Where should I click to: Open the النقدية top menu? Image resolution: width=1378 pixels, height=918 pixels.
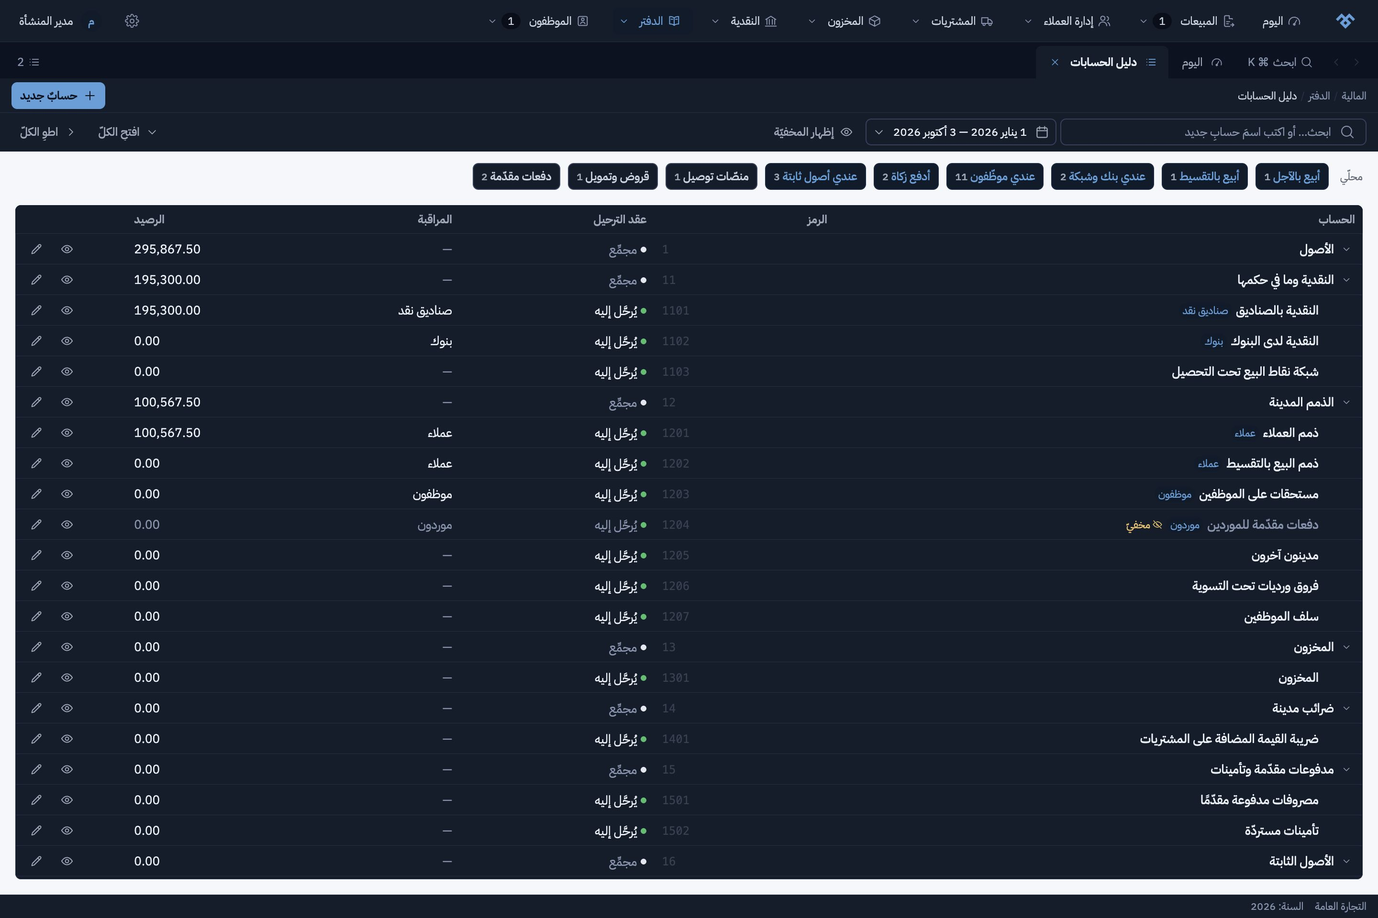pos(744,21)
